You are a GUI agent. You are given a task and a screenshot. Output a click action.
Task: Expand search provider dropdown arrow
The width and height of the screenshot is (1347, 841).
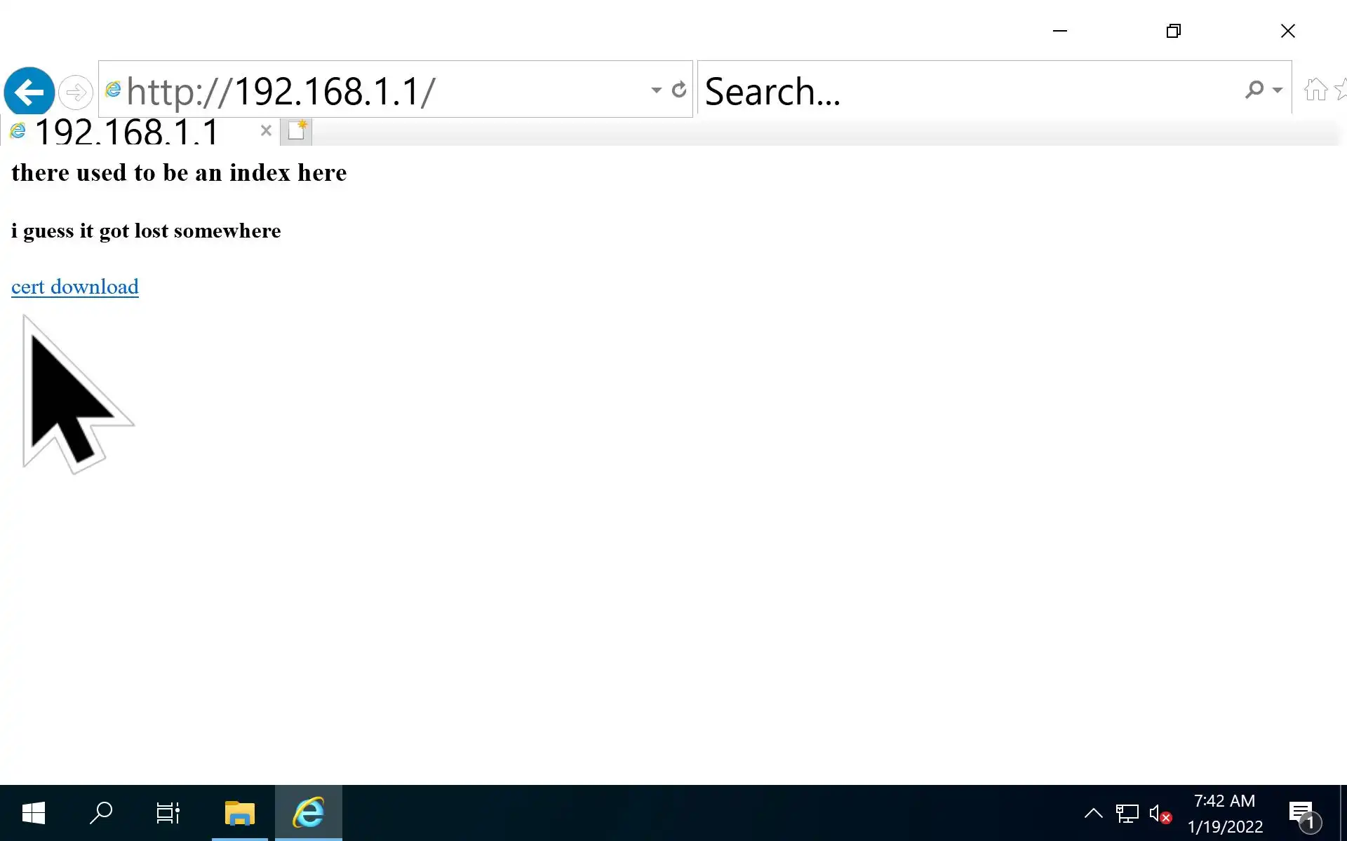click(x=1278, y=90)
